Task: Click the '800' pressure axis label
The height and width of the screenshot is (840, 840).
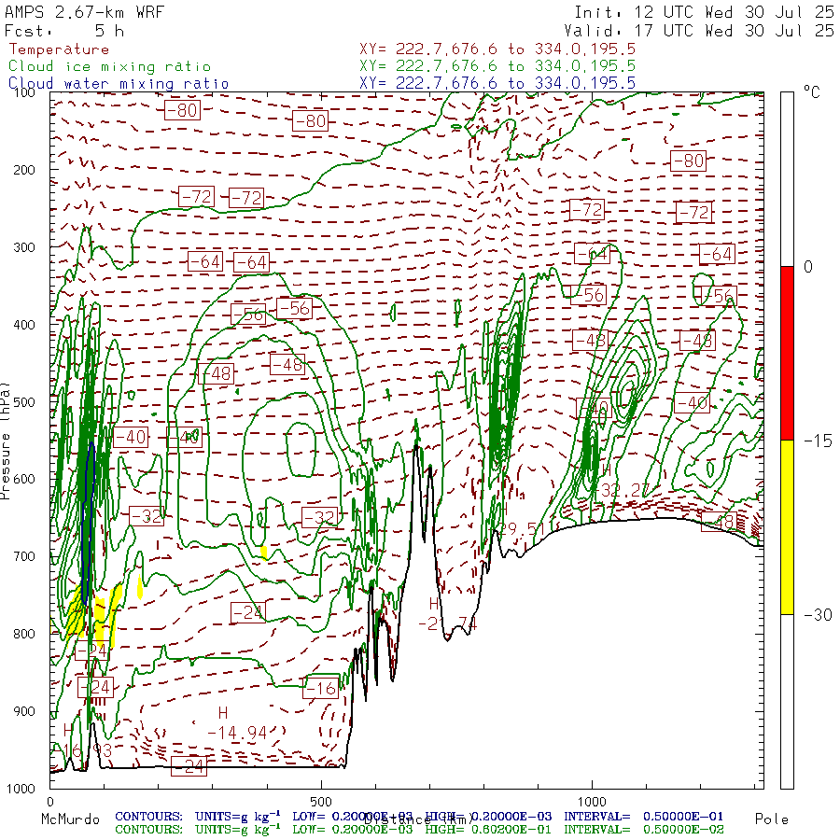Action: [24, 634]
